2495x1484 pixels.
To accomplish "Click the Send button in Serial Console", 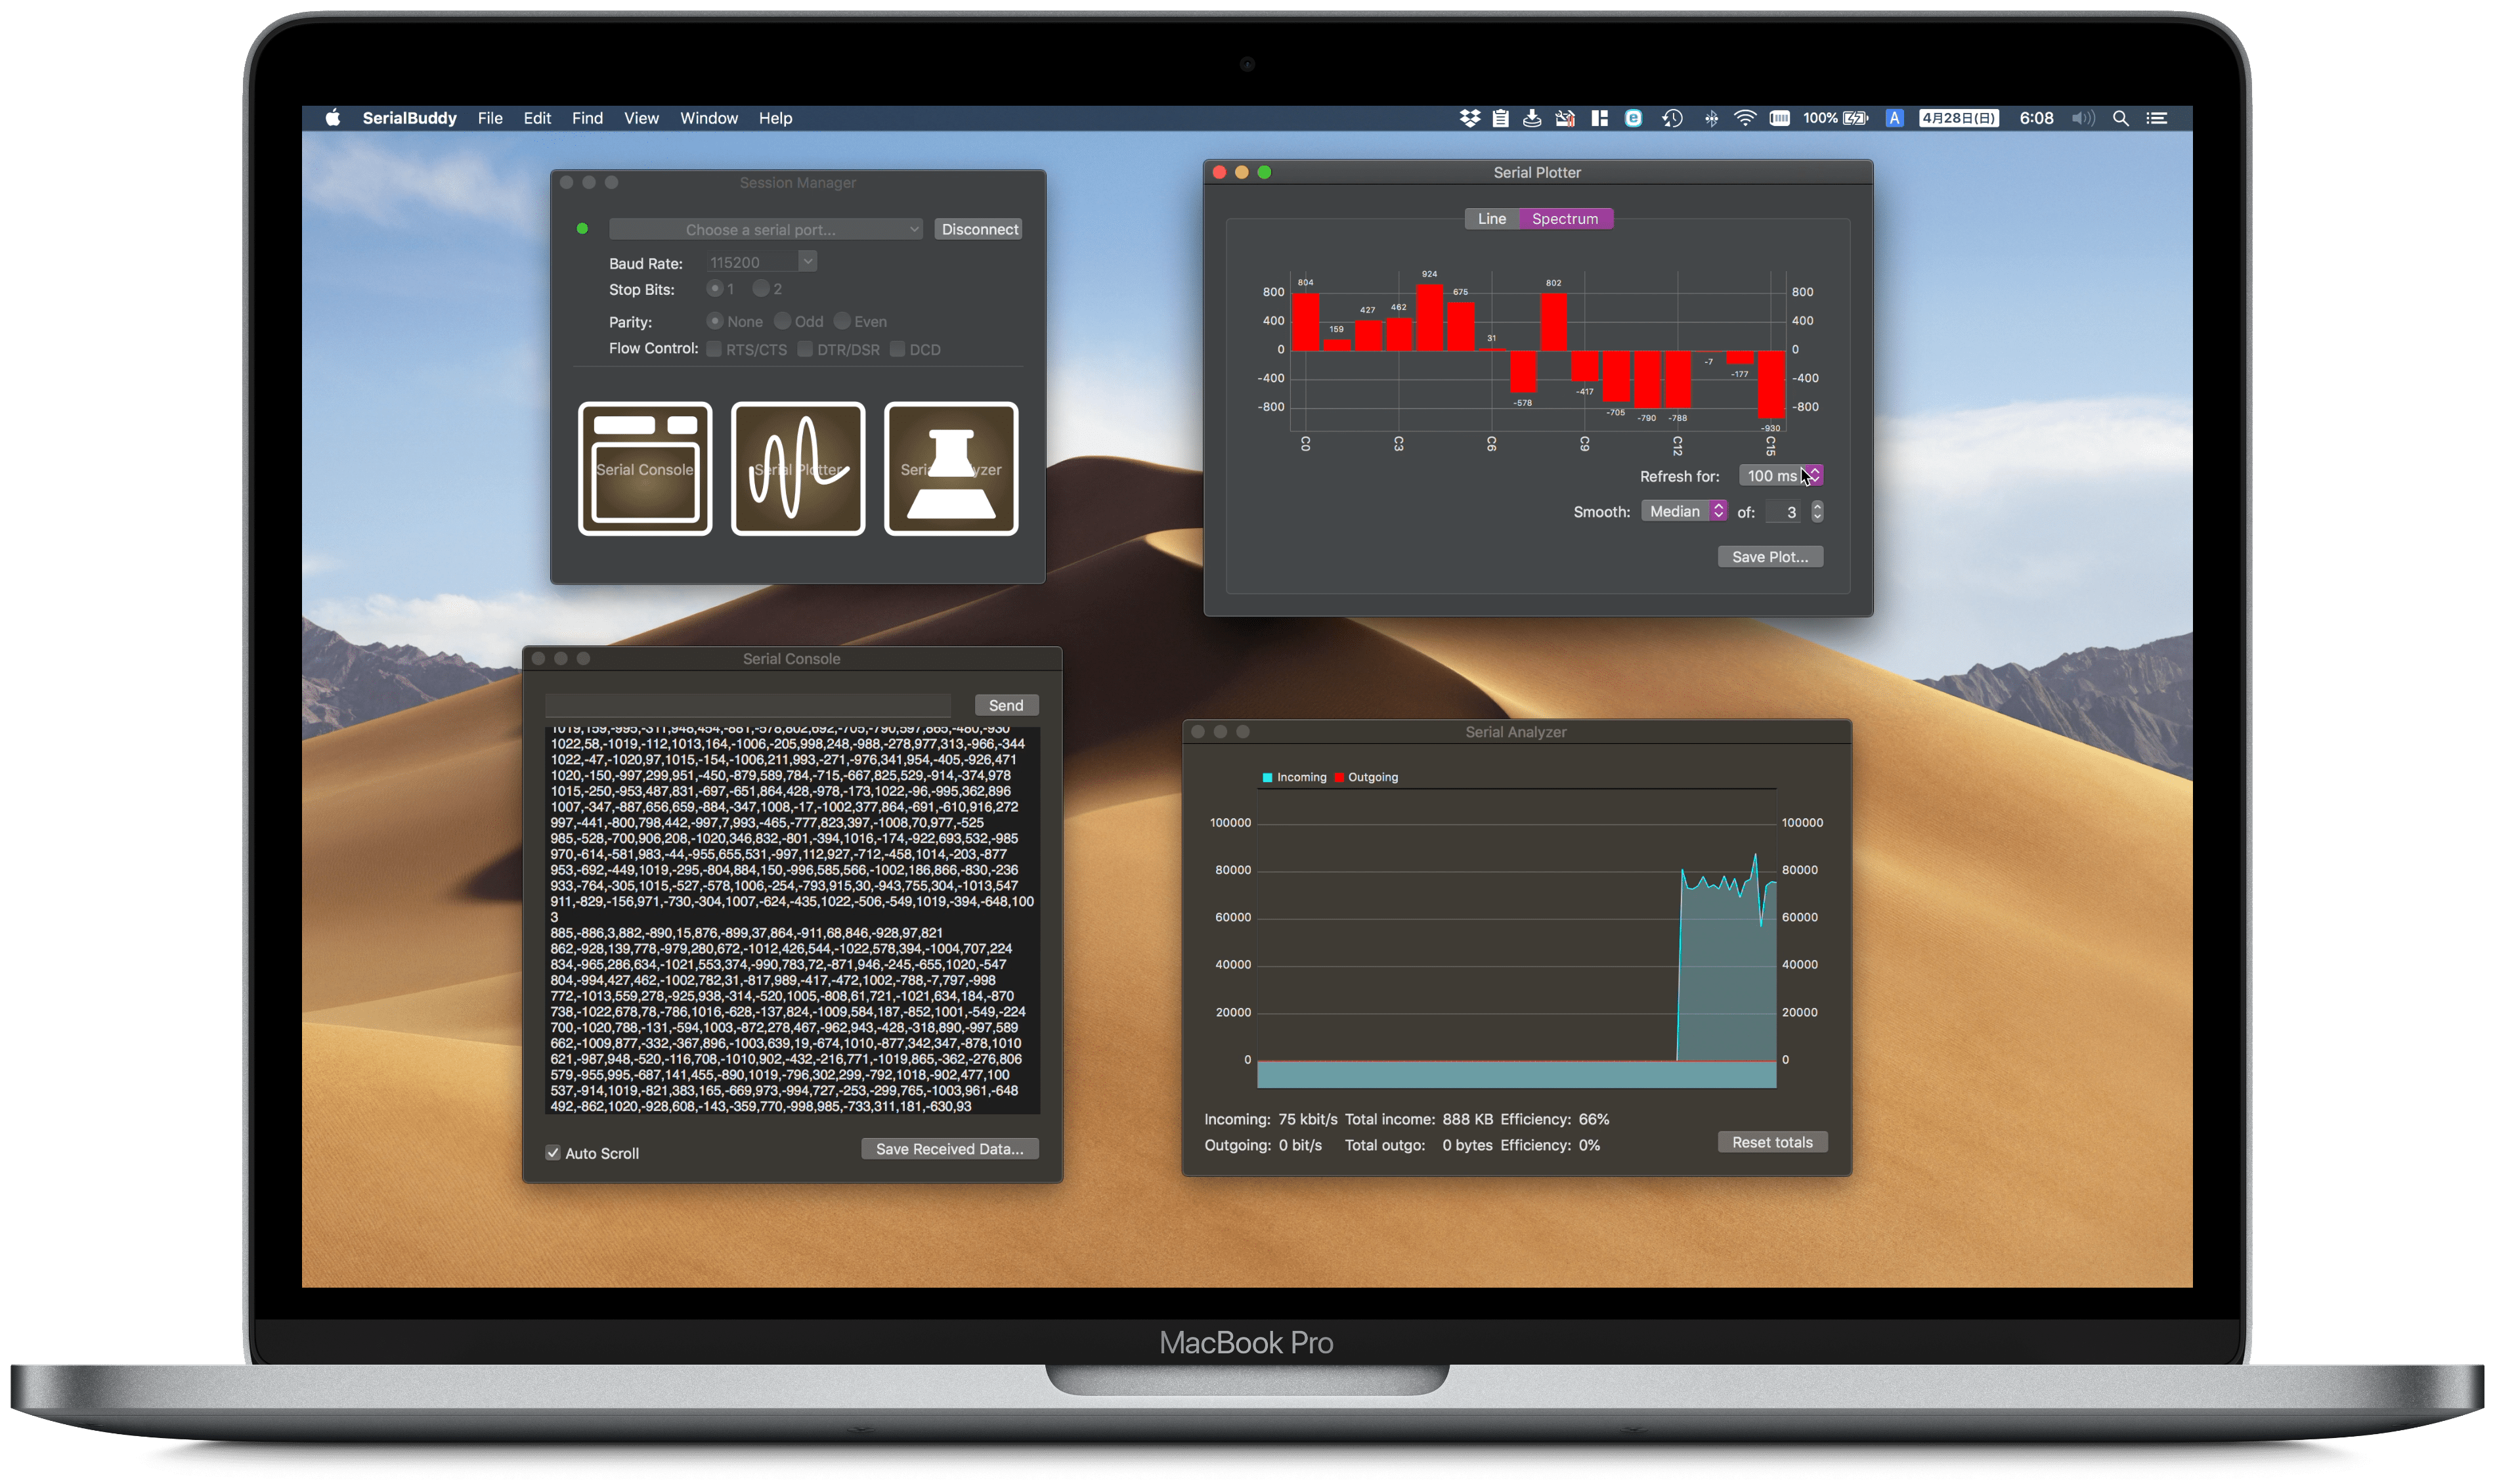I will [1006, 705].
